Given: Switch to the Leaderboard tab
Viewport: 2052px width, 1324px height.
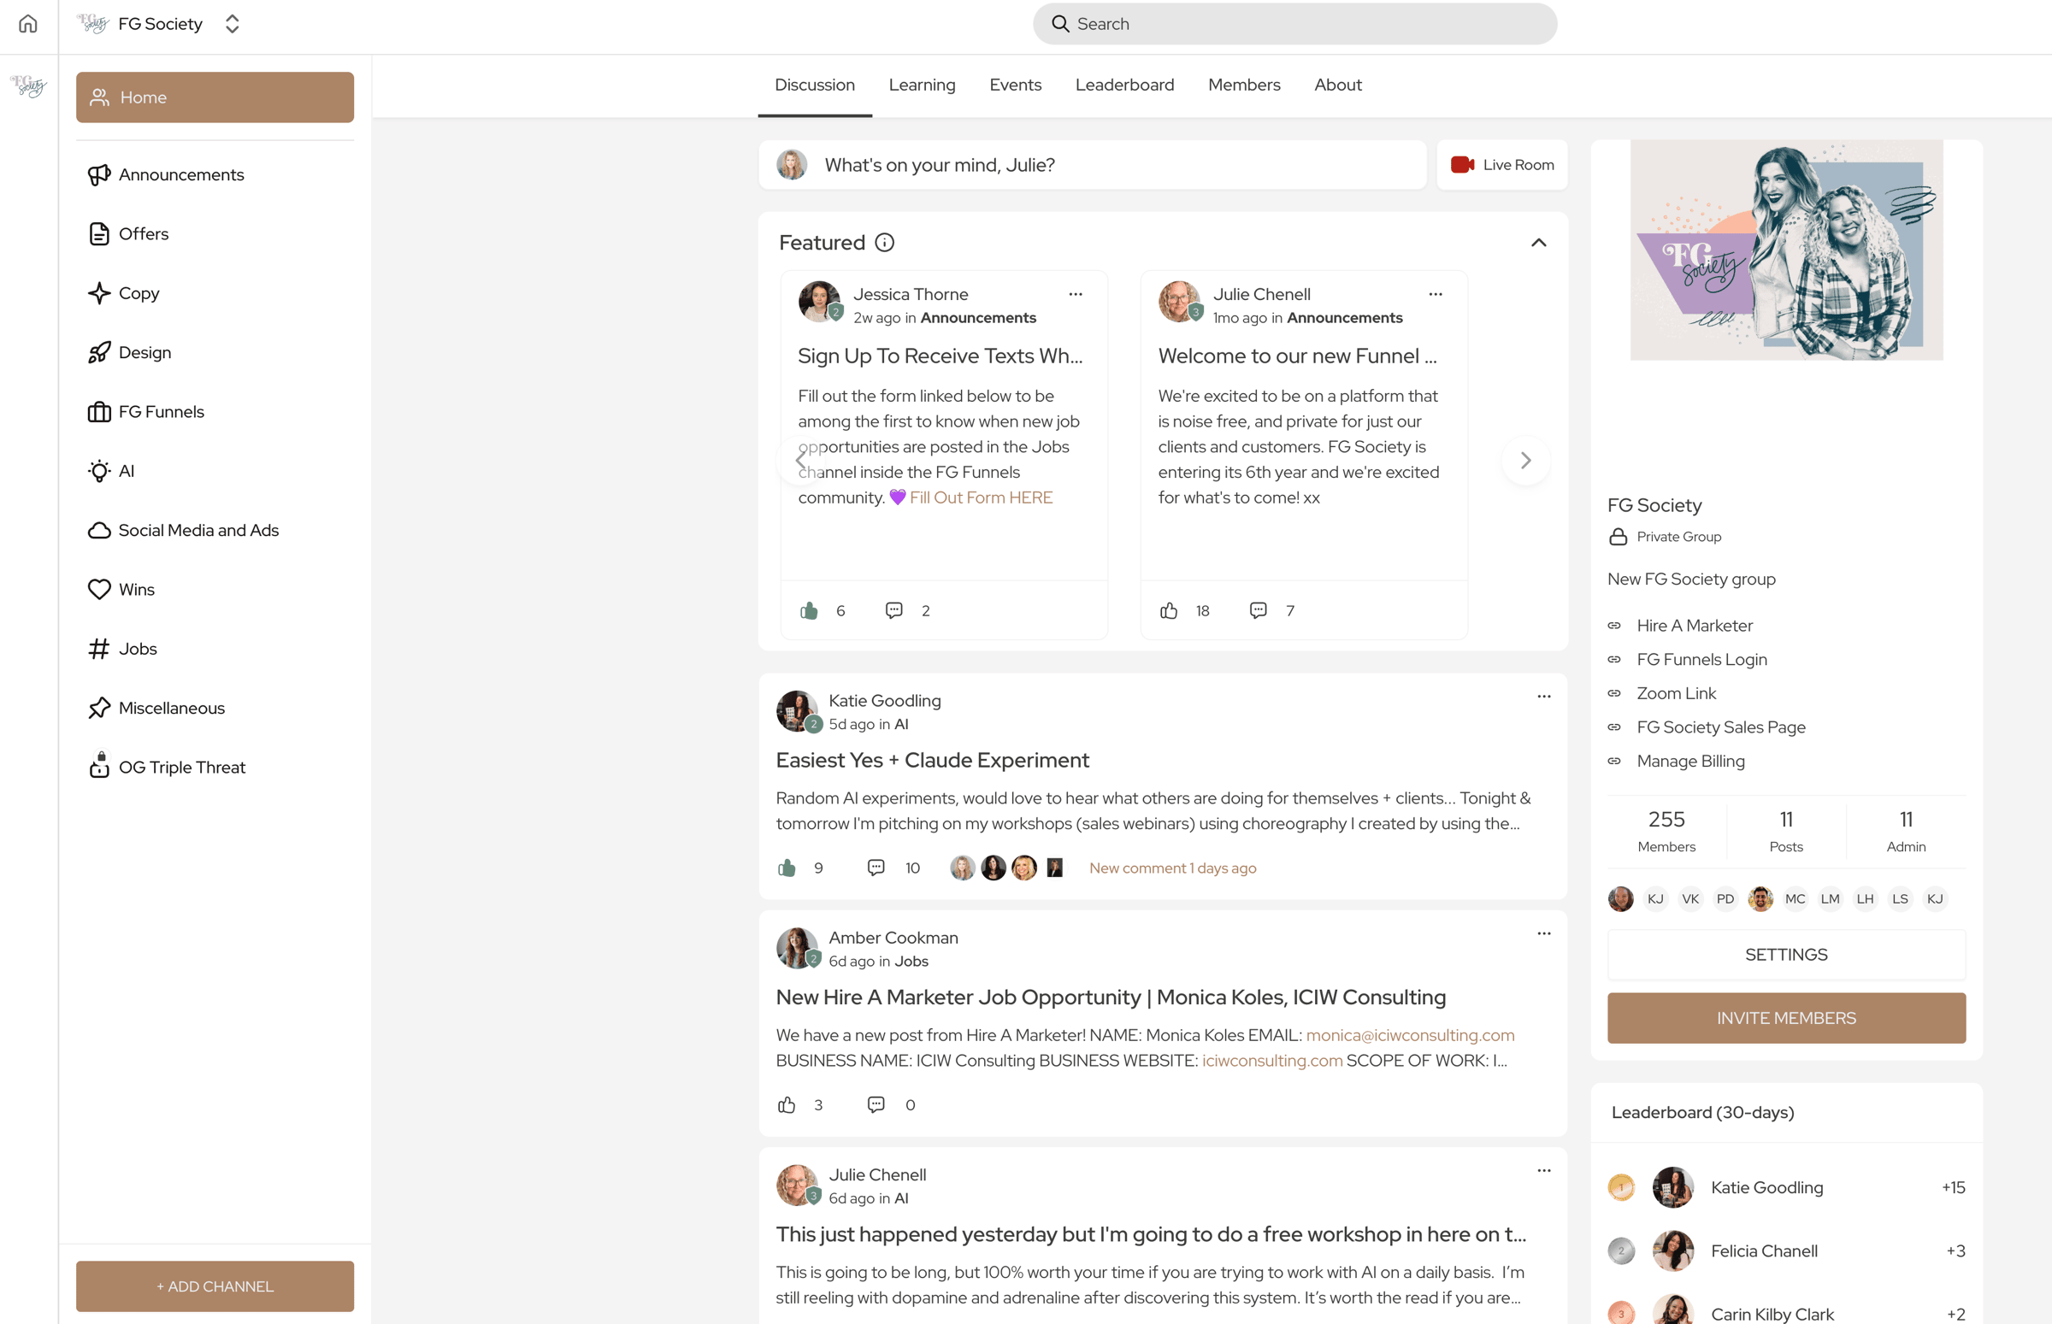Looking at the screenshot, I should tap(1124, 85).
